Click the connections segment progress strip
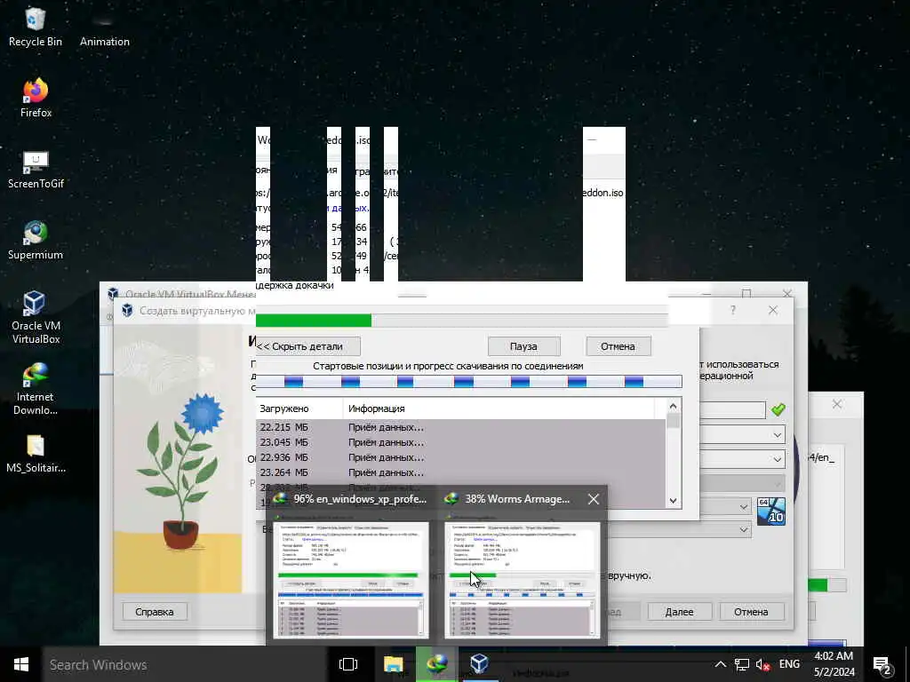This screenshot has height=682, width=910. point(469,381)
